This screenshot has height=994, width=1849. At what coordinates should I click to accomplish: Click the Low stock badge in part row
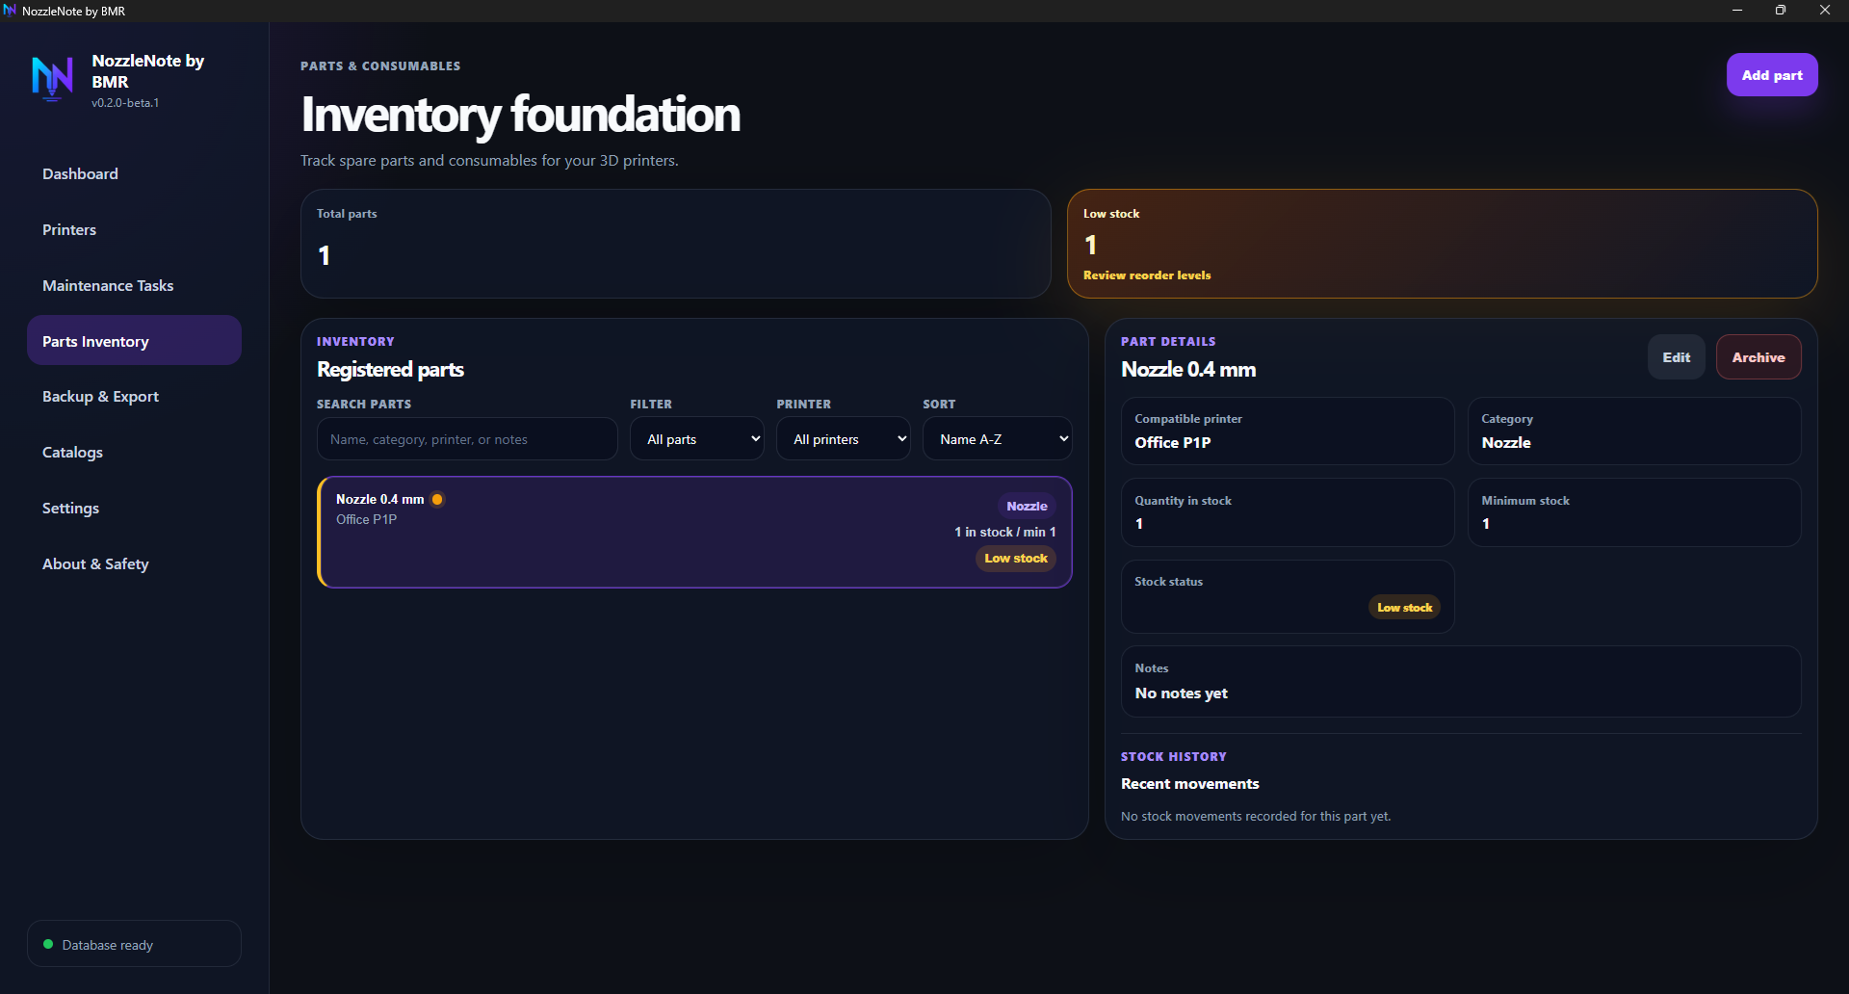(x=1016, y=559)
